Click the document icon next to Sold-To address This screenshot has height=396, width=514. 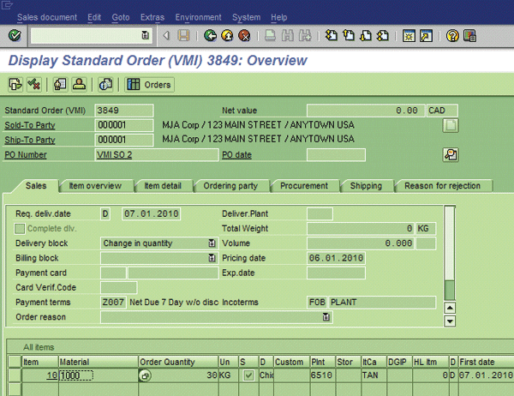tap(450, 125)
